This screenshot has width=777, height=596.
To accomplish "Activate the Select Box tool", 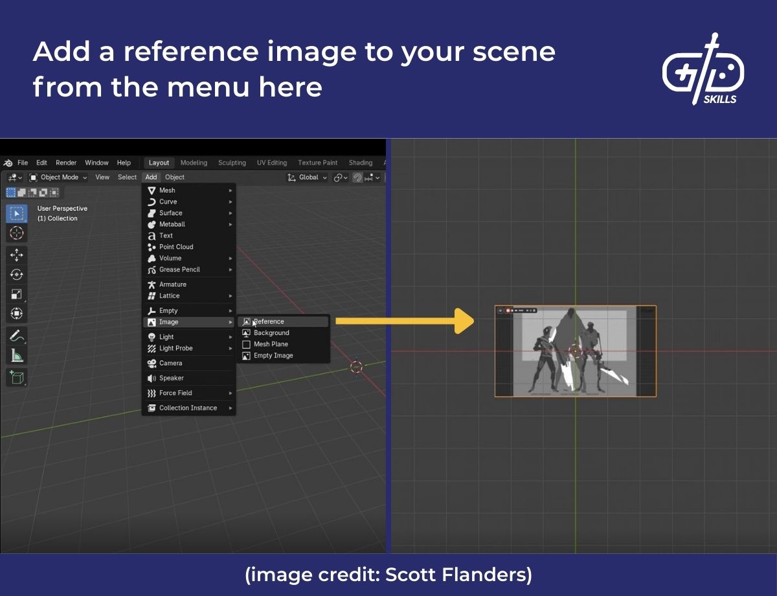I will [16, 213].
